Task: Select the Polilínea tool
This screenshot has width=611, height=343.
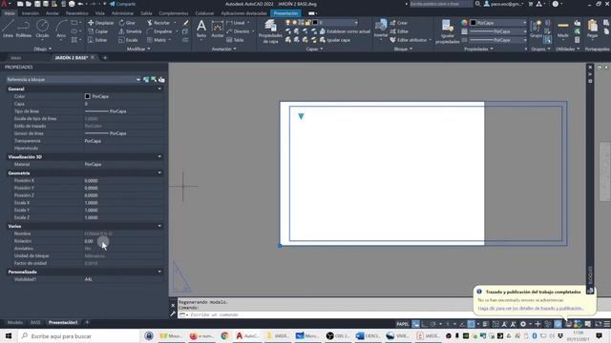Action: click(23, 30)
